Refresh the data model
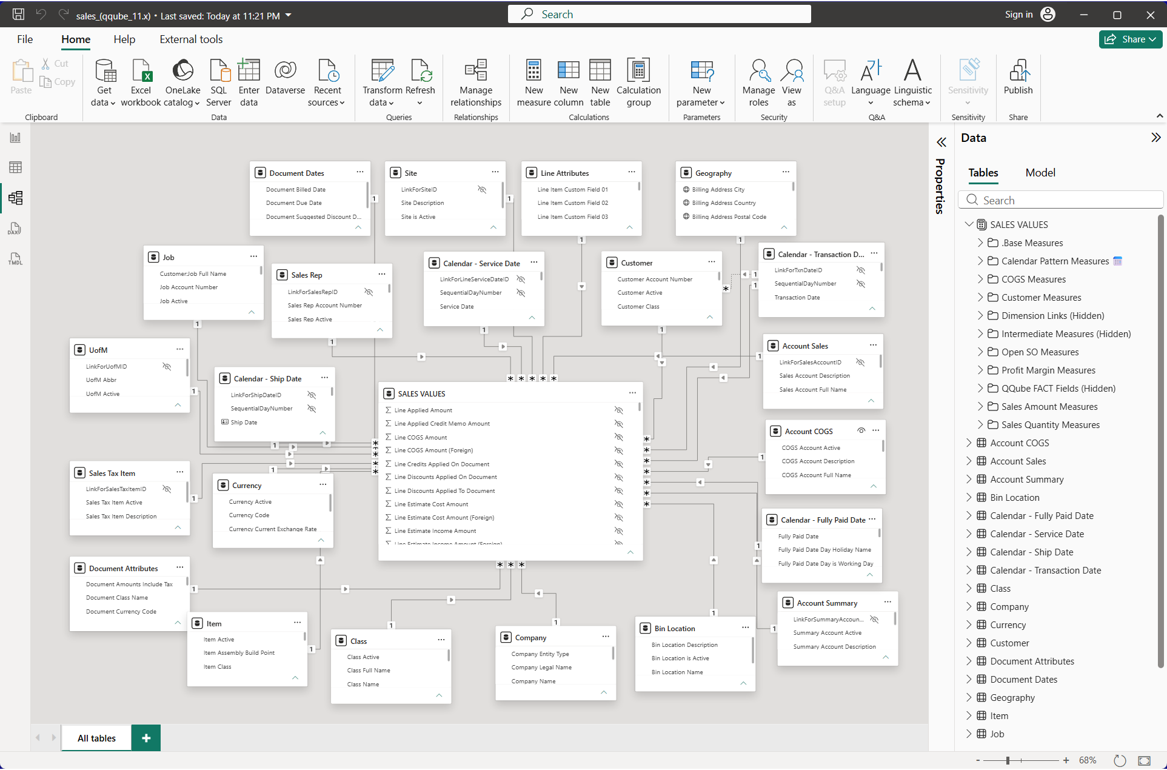This screenshot has height=770, width=1167. click(x=420, y=83)
